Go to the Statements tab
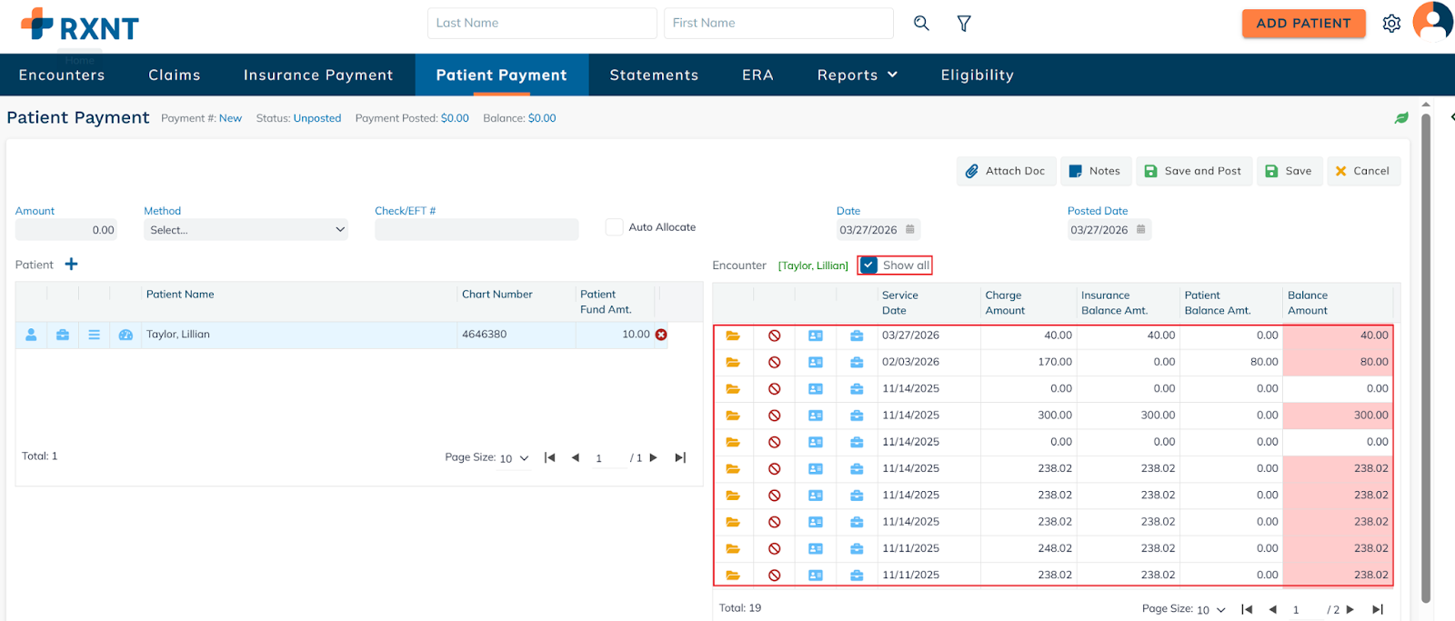The image size is (1455, 621). pyautogui.click(x=654, y=75)
